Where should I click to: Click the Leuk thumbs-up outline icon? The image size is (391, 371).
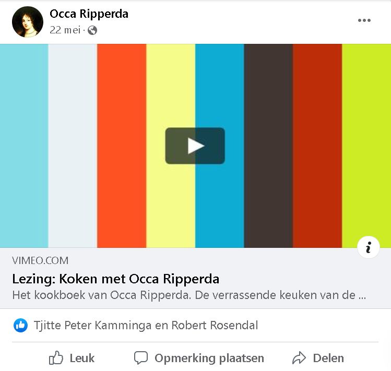pos(56,358)
